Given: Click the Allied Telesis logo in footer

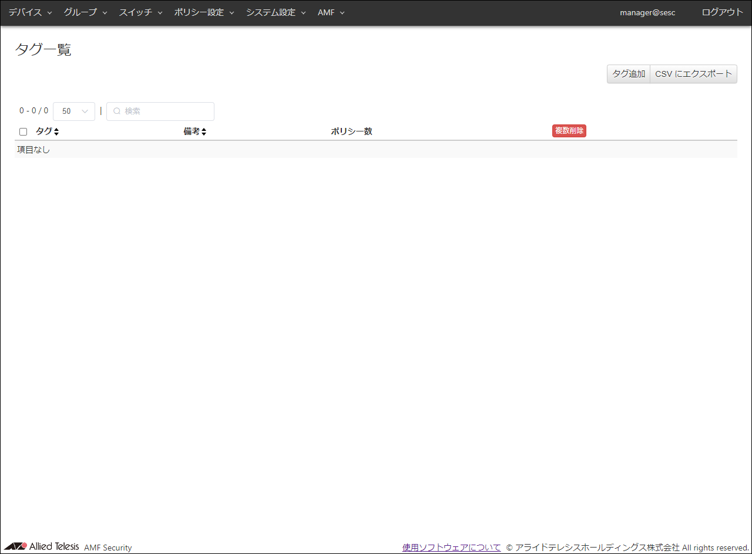Looking at the screenshot, I should tap(42, 546).
